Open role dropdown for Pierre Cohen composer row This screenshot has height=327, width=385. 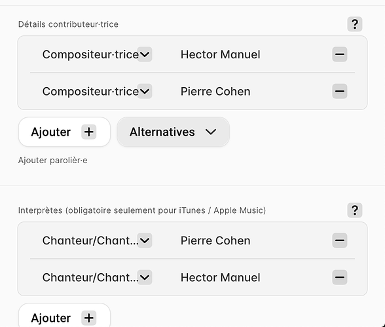click(x=145, y=91)
